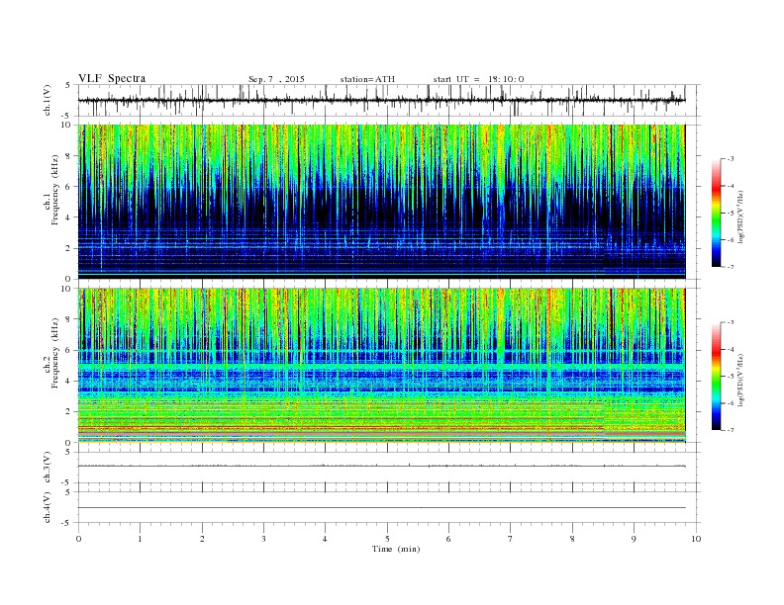
Task: Click the "ch.3(V)" axis label
Action: (x=48, y=468)
